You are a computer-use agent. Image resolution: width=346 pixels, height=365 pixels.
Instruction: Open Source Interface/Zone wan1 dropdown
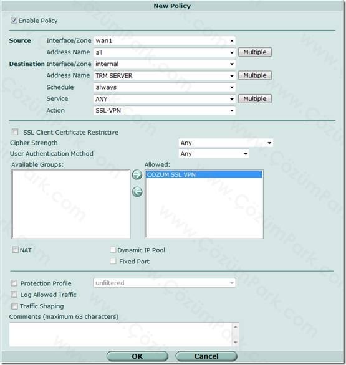(x=164, y=40)
